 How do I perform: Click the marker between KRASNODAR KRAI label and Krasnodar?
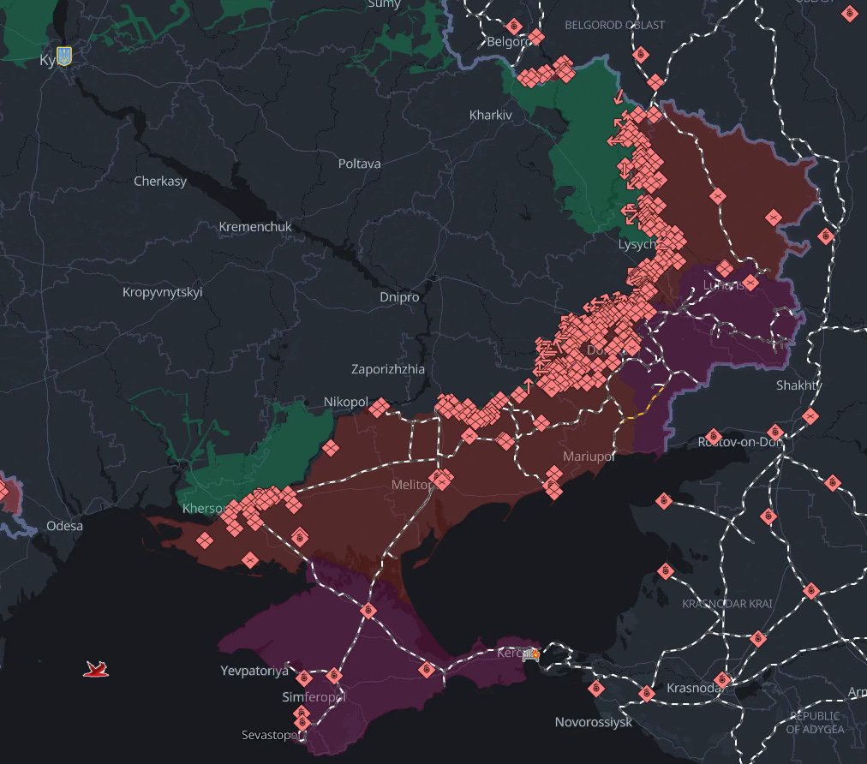(x=759, y=638)
